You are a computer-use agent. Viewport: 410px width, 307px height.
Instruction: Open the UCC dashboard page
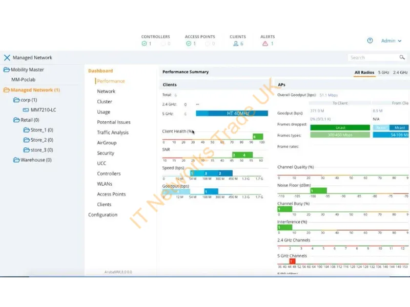click(x=101, y=163)
